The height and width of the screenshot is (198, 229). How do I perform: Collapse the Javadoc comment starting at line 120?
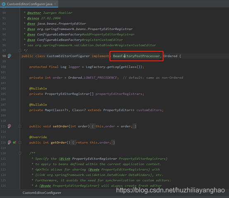point(20,153)
